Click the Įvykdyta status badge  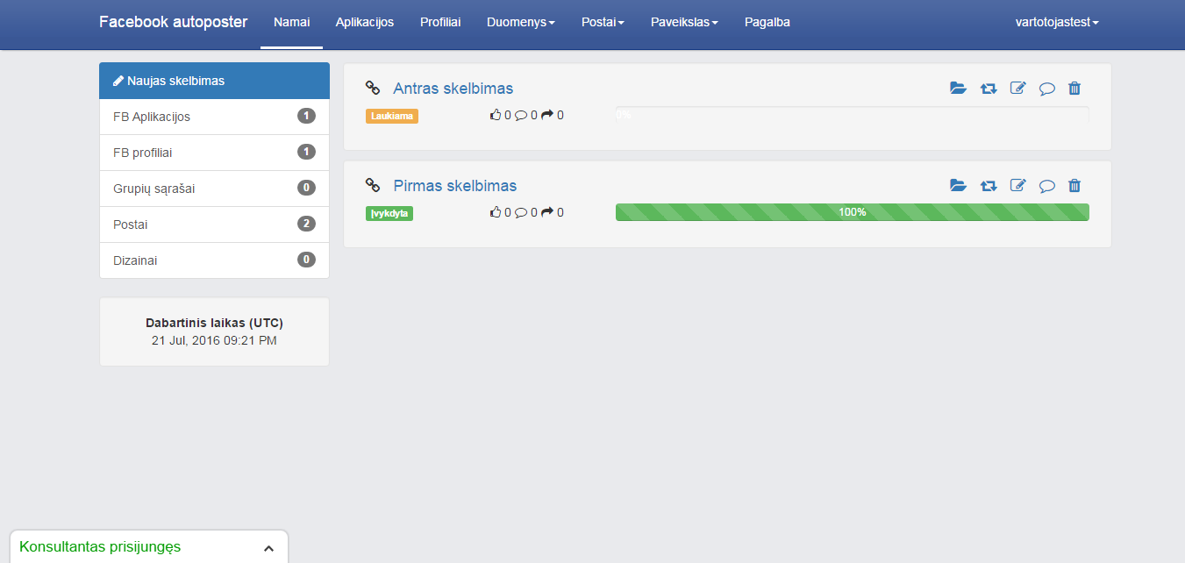pos(389,213)
